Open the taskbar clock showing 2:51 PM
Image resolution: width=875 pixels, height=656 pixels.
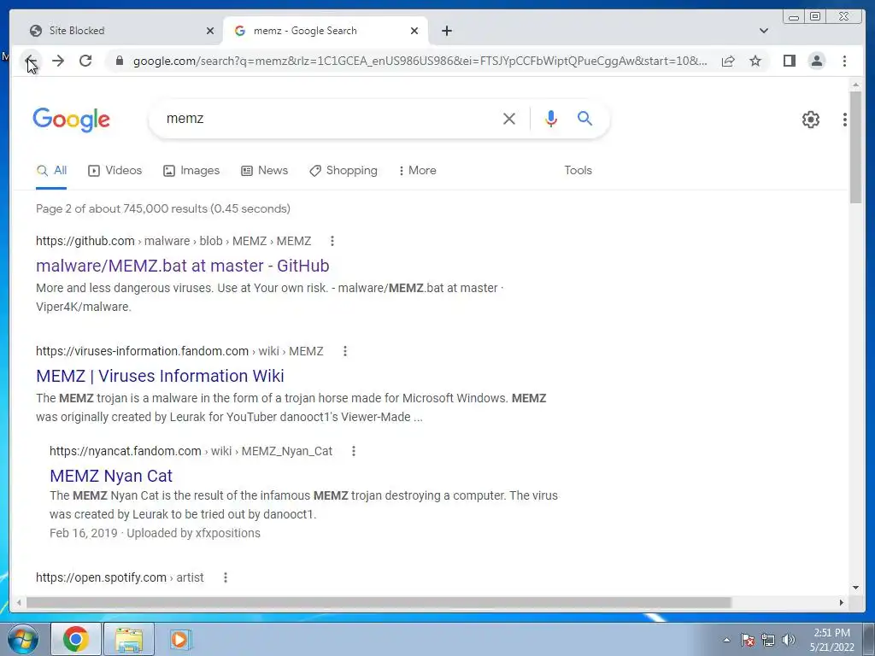point(832,640)
